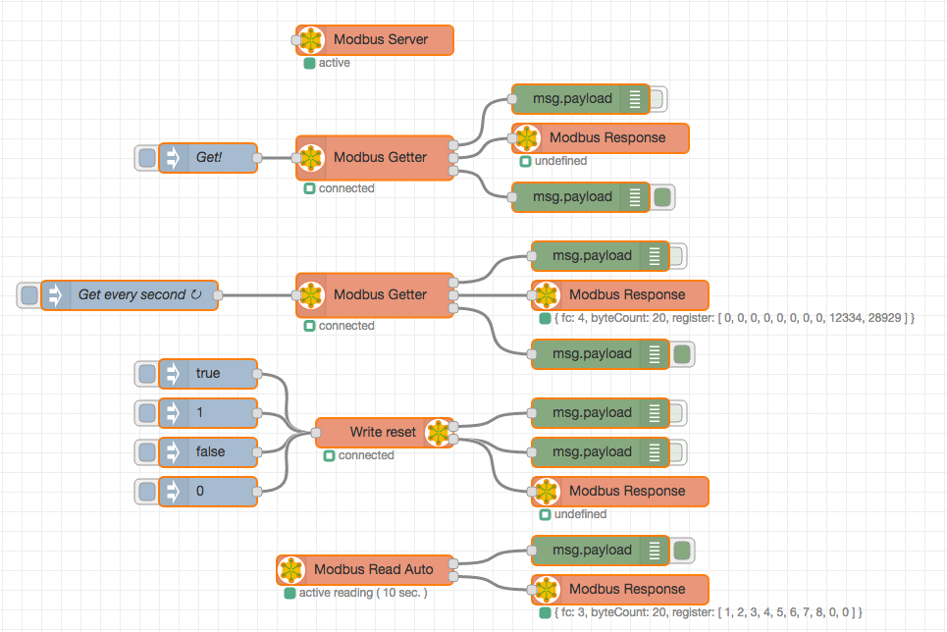
Task: Trigger the Get every second inject button
Action: coord(29,295)
